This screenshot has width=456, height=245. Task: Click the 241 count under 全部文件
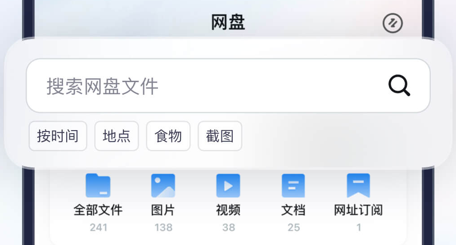pos(98,227)
